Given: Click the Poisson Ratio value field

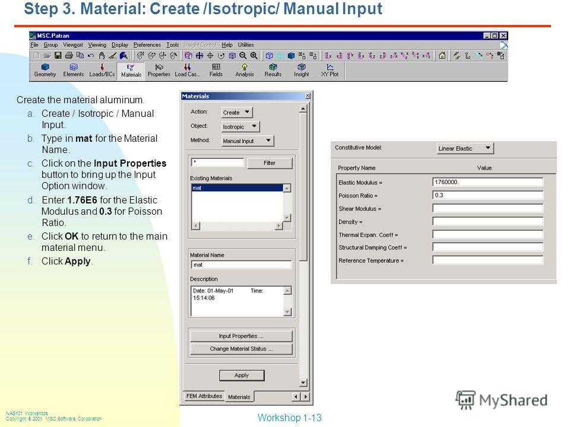Looking at the screenshot, I should pos(488,195).
